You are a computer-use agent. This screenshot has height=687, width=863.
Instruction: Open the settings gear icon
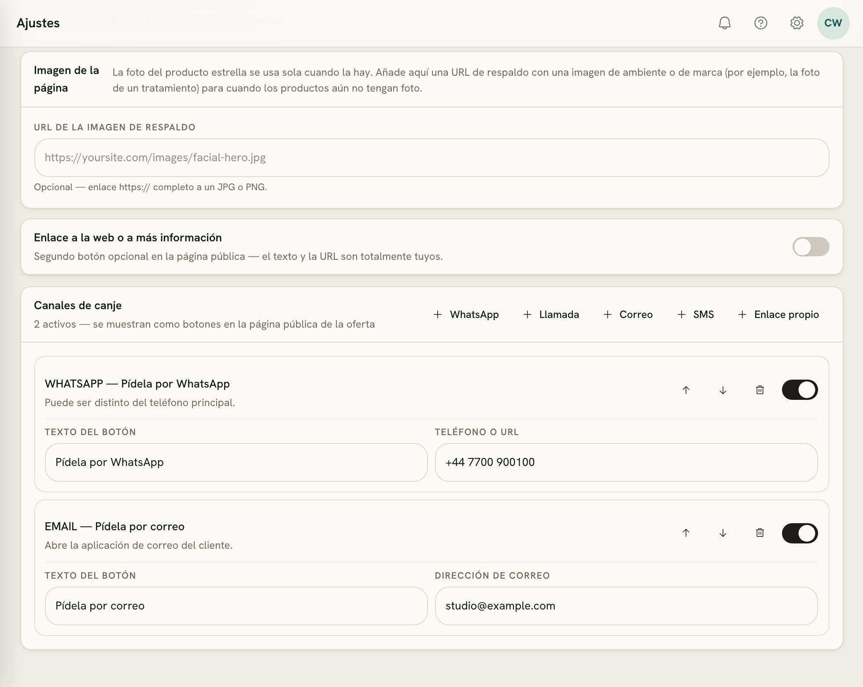coord(797,23)
